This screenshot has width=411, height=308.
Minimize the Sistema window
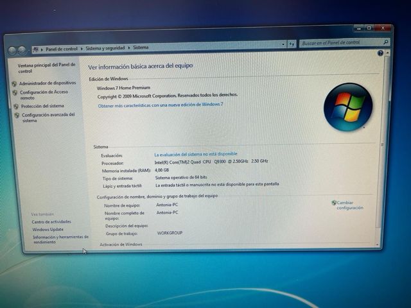(x=359, y=28)
